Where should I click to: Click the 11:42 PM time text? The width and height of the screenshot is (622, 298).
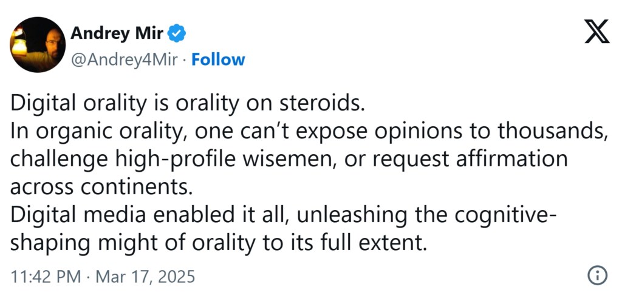46,277
